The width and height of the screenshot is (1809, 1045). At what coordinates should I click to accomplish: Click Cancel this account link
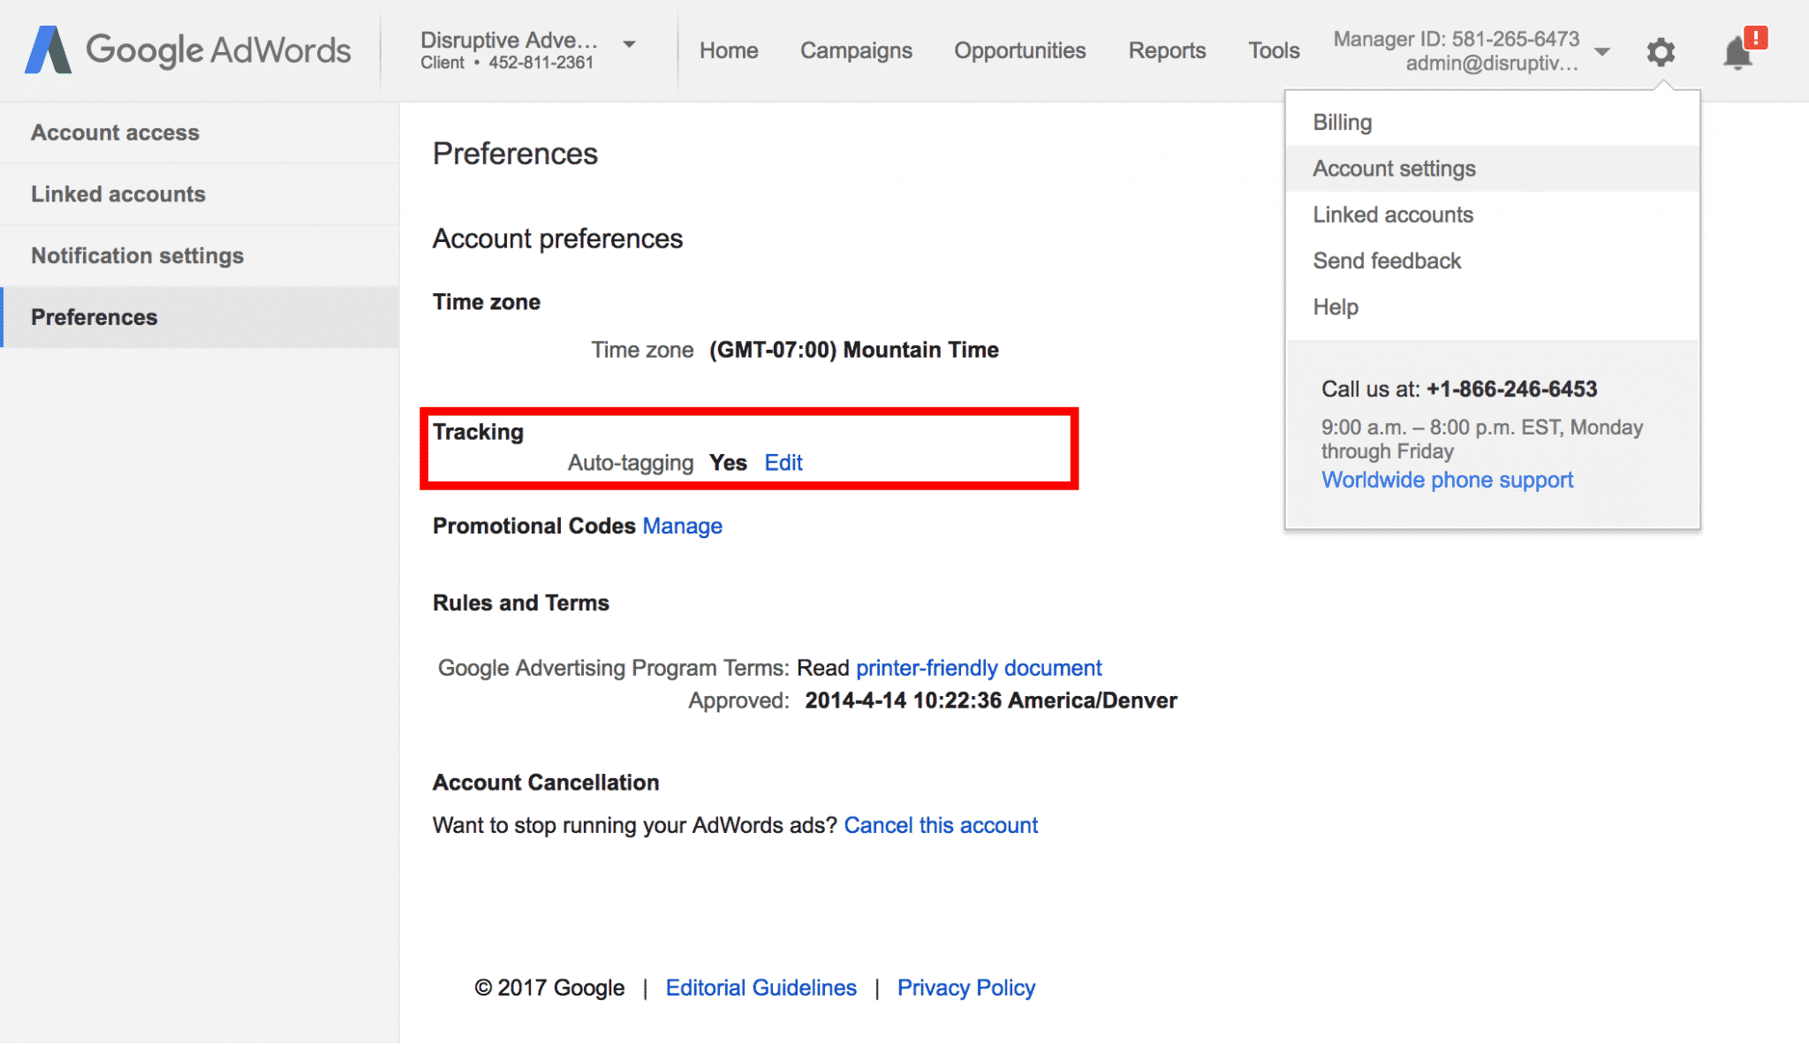coord(942,825)
